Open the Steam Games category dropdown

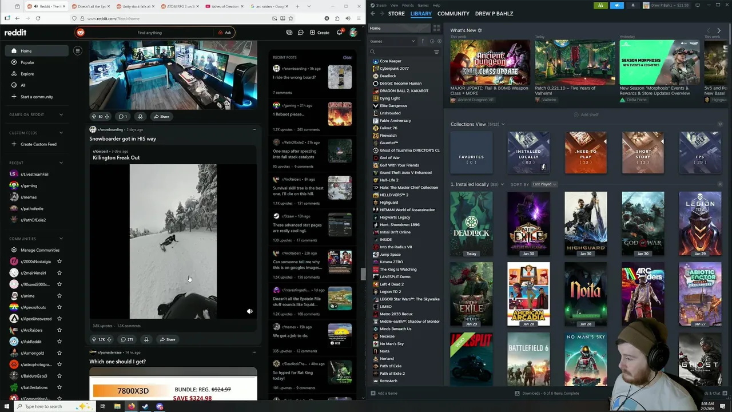(x=393, y=41)
